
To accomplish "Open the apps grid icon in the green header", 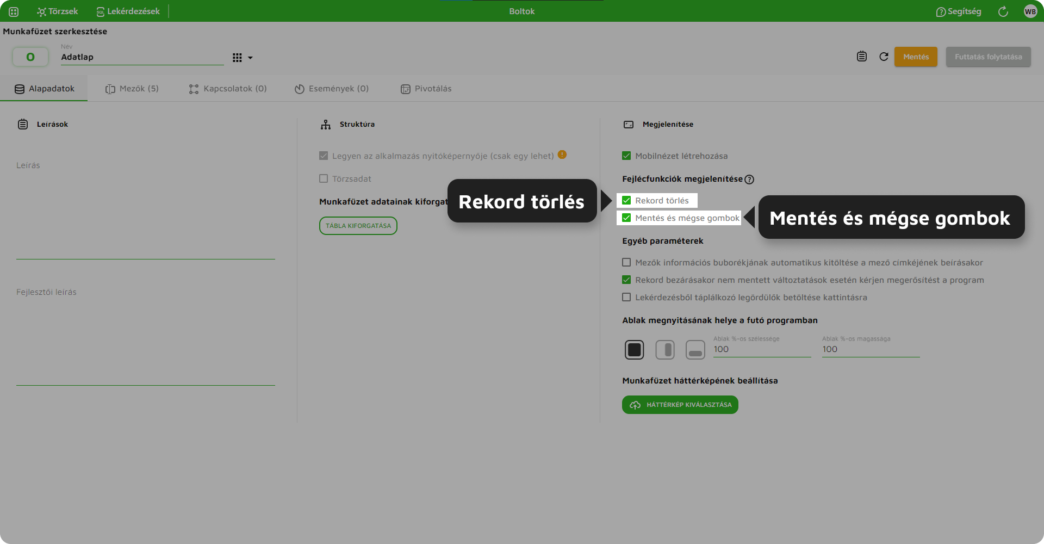I will click(x=14, y=11).
